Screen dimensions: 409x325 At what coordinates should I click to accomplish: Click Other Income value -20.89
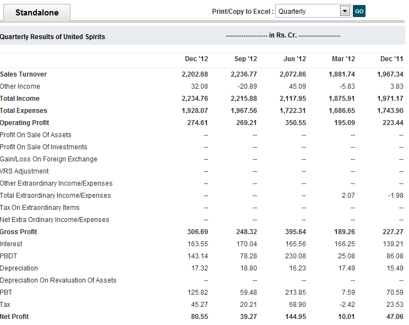(247, 86)
